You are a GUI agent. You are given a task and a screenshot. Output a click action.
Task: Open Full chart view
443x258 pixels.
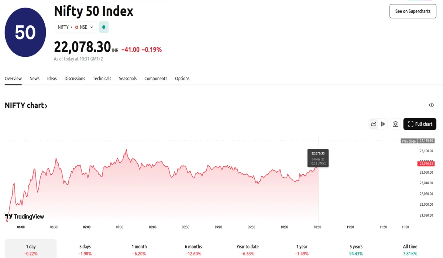(x=420, y=124)
